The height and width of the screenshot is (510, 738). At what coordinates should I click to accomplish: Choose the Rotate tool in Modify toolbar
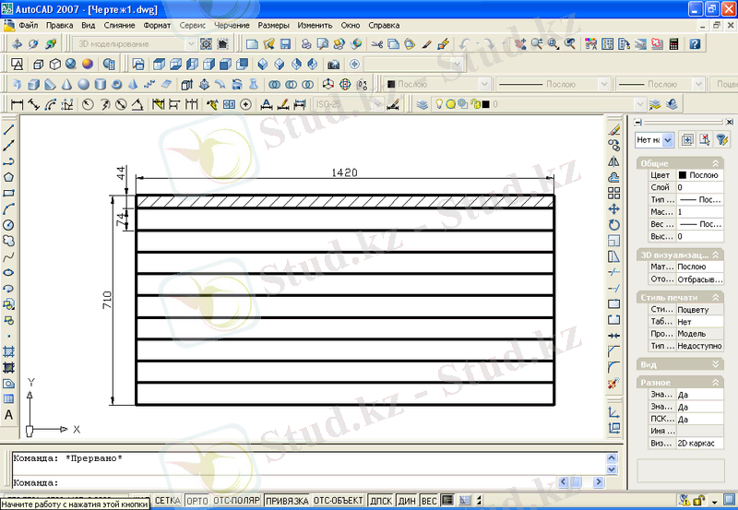tap(614, 225)
